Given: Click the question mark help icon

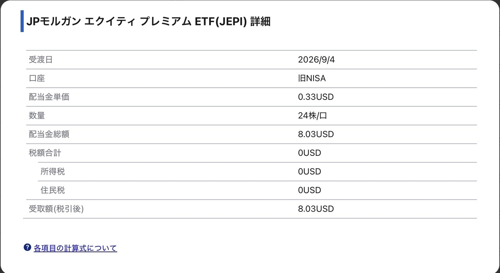Looking at the screenshot, I should point(27,248).
